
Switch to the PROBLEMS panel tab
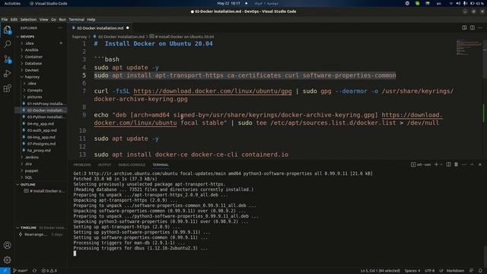[82, 164]
